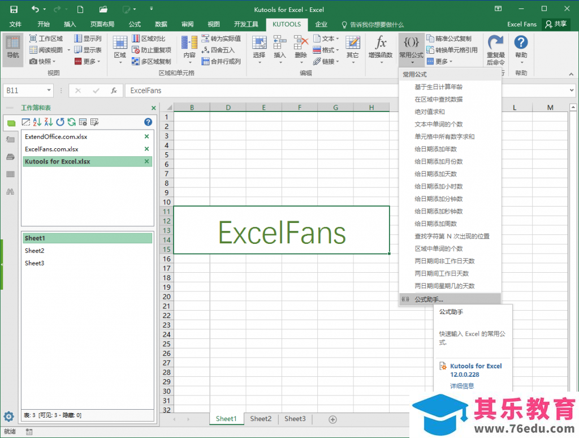579x438 pixels.
Task: Open the 链接 link tools dropdown
Action: [326, 61]
